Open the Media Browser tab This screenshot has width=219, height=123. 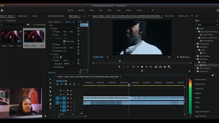click(x=23, y=16)
